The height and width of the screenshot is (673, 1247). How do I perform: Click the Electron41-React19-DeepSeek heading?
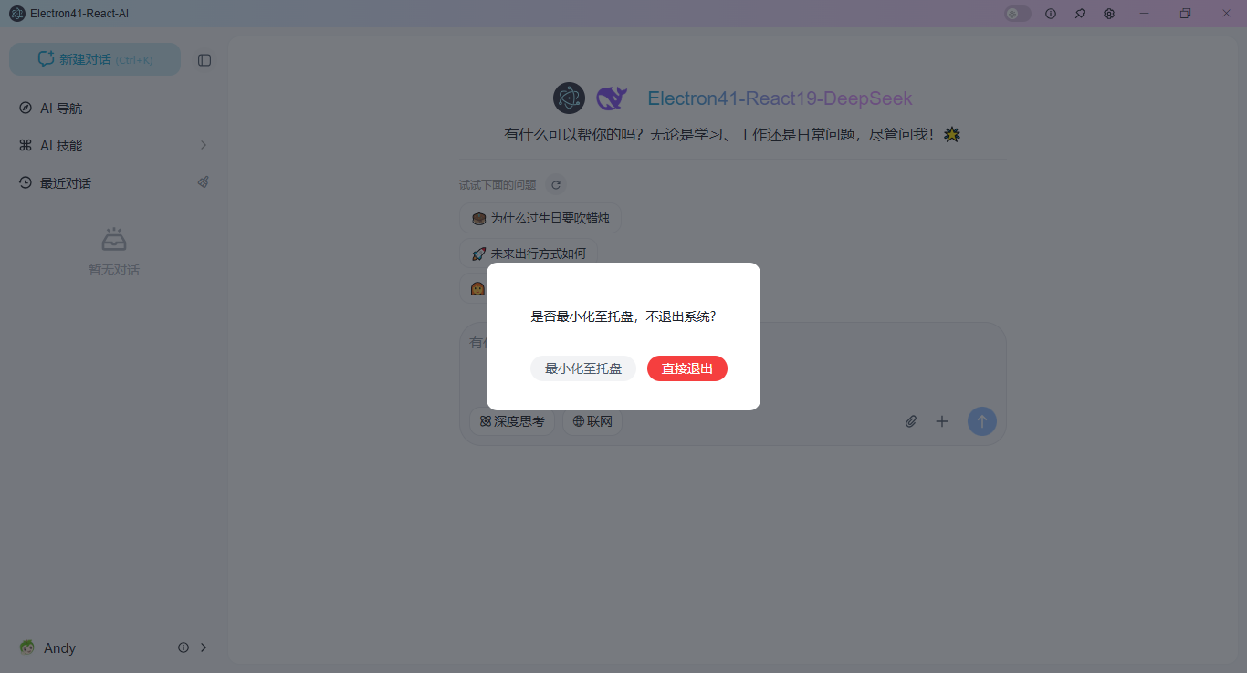pos(780,98)
